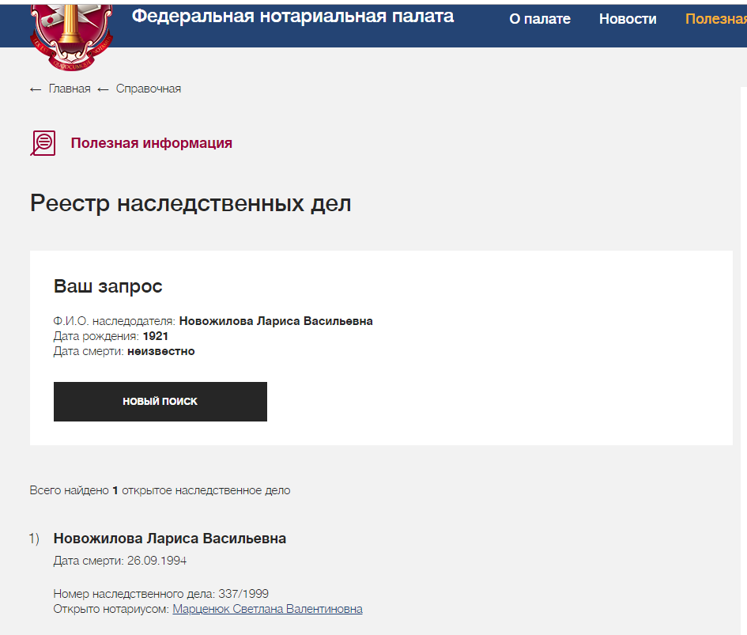Click the back arrow before Главная breadcrumb

point(34,89)
